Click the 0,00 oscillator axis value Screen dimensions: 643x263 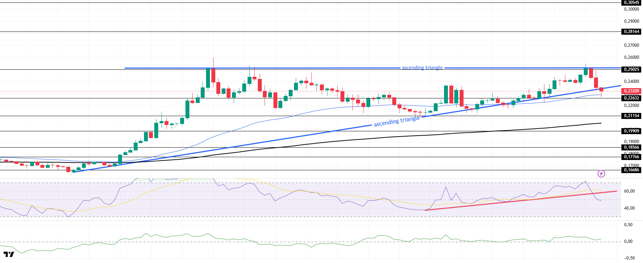[x=628, y=241]
